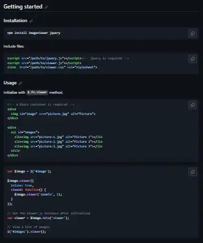Image resolution: width=203 pixels, height=243 pixels.
Task: Click the 'View a list of images' comment
Action: [x=28, y=227]
